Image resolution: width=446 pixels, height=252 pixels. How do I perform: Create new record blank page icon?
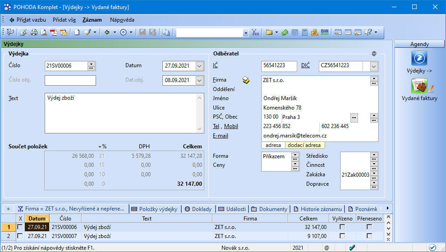(77, 32)
